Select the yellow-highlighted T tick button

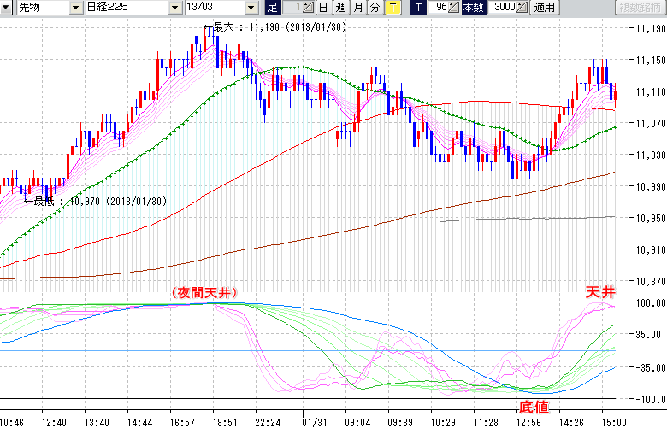tap(392, 8)
